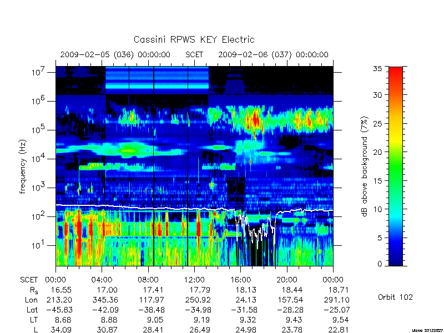Click the Lat value '-34.98'
Screen dimensions: 444x333
coord(198,310)
